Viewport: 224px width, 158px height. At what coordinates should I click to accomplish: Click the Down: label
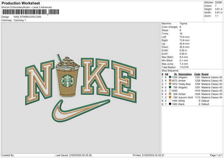(x=165, y=47)
